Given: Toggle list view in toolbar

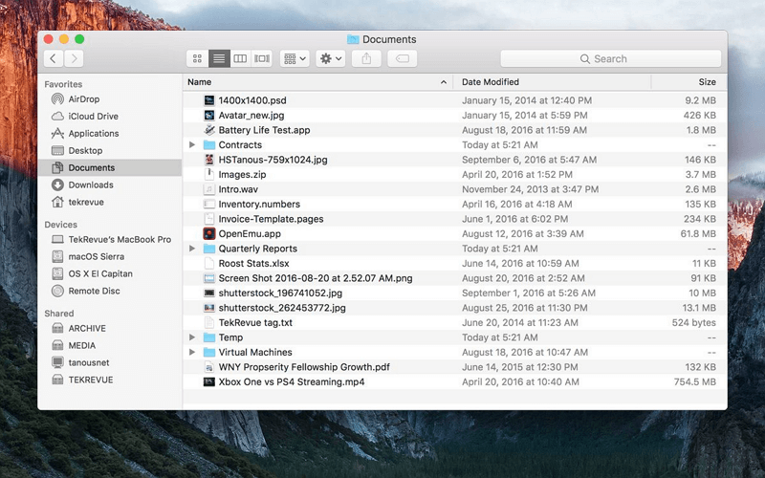Looking at the screenshot, I should coord(219,58).
